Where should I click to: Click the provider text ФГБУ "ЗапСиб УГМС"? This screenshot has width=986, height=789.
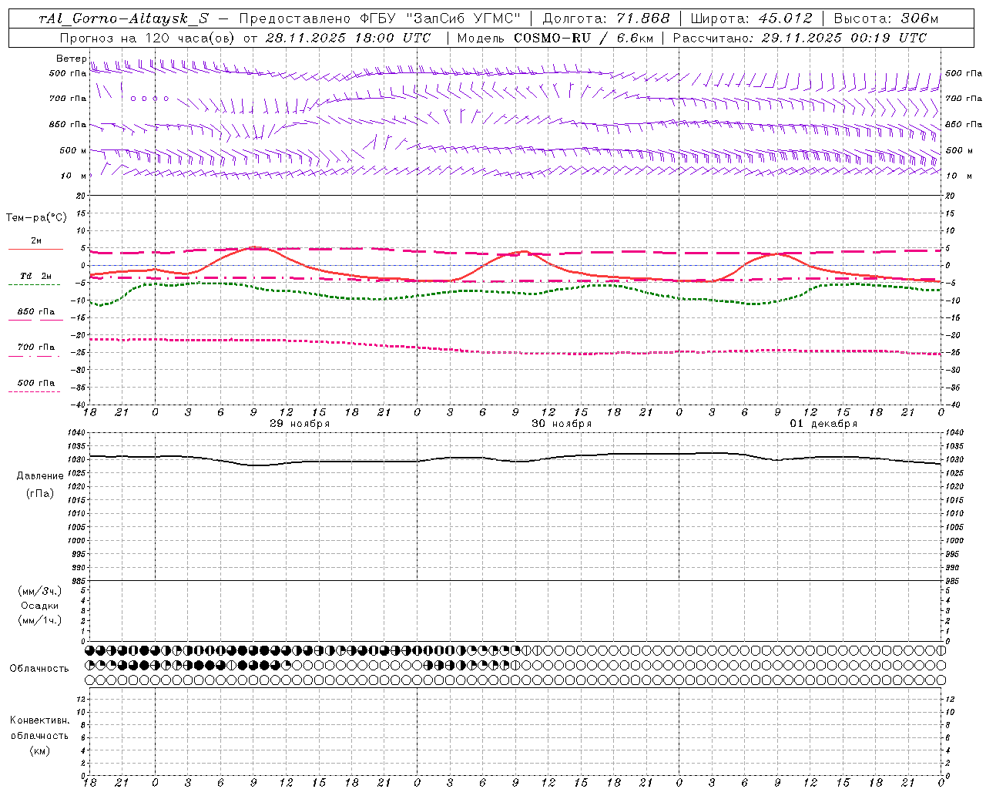pos(440,18)
